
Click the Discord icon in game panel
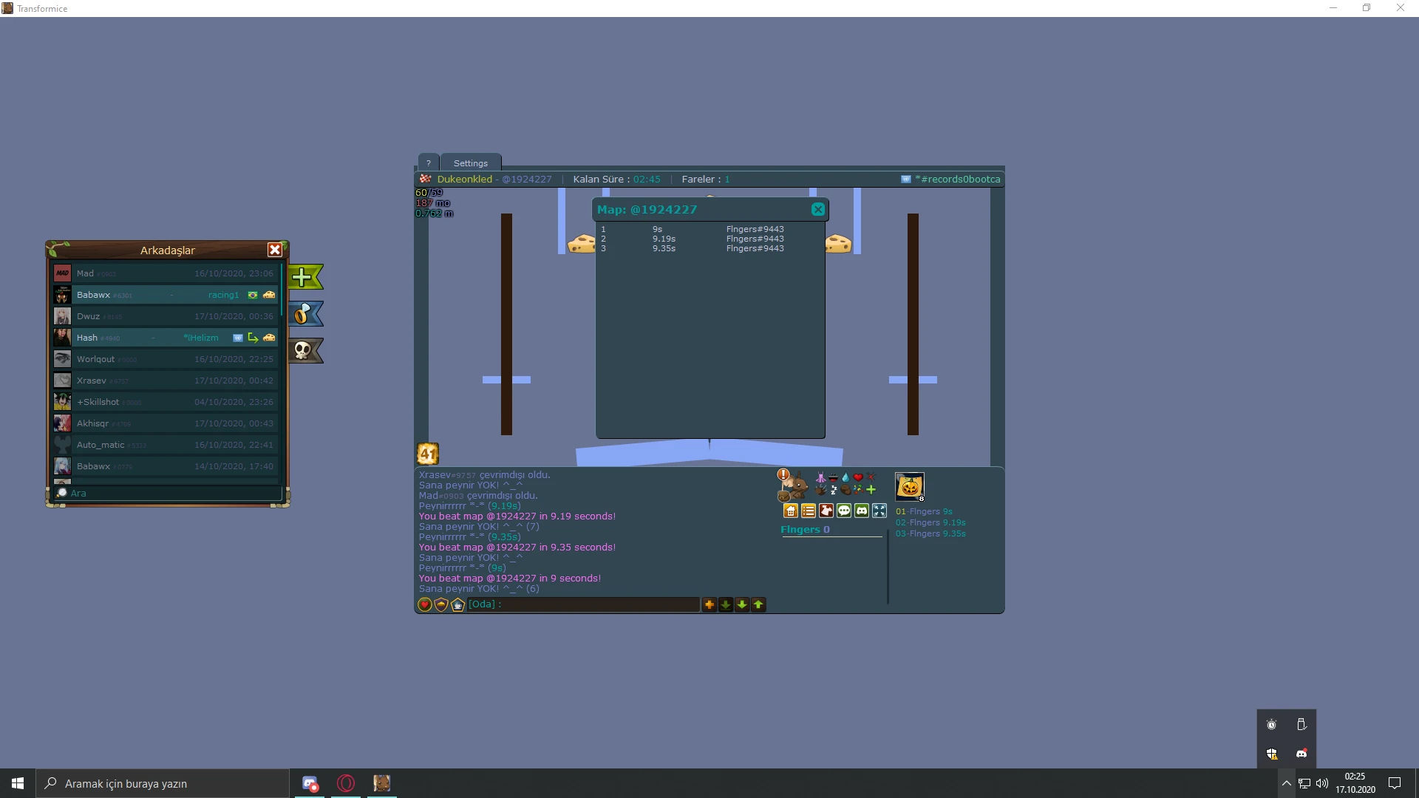point(862,511)
